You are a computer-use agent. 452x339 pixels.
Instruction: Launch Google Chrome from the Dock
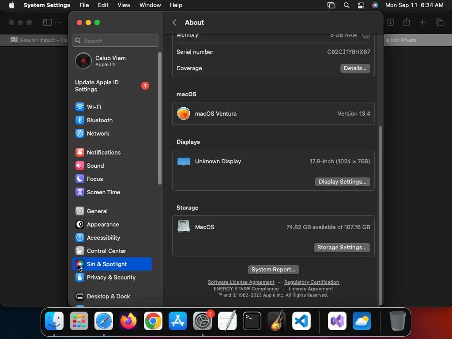click(x=153, y=321)
